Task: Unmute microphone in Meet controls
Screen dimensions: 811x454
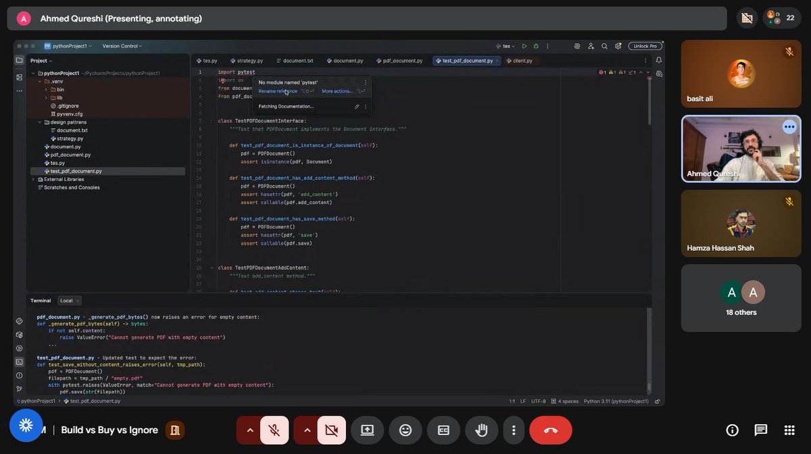Action: pos(274,430)
